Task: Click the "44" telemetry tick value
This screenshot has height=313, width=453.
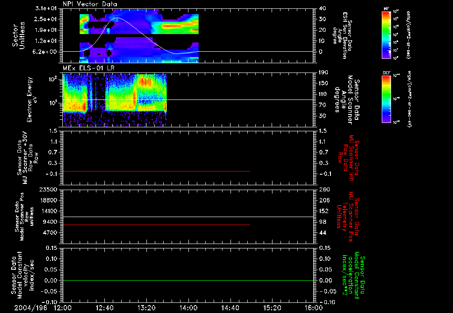Action: [322, 233]
